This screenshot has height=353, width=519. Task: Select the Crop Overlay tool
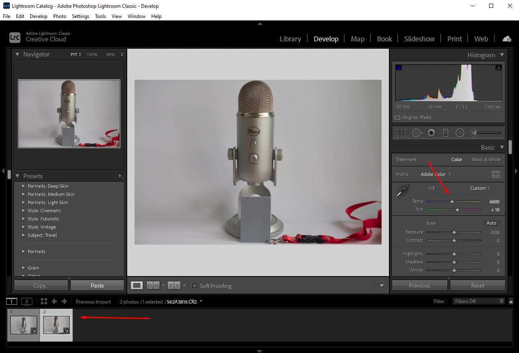[401, 133]
